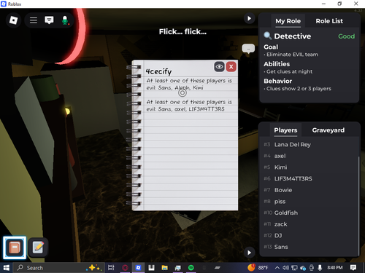Click the Detective role name
Viewport: 365px width, 273px height.
click(293, 36)
